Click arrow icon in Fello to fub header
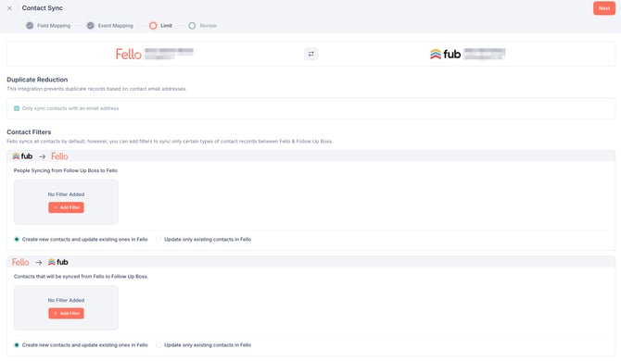This screenshot has height=361, width=621. 38,263
